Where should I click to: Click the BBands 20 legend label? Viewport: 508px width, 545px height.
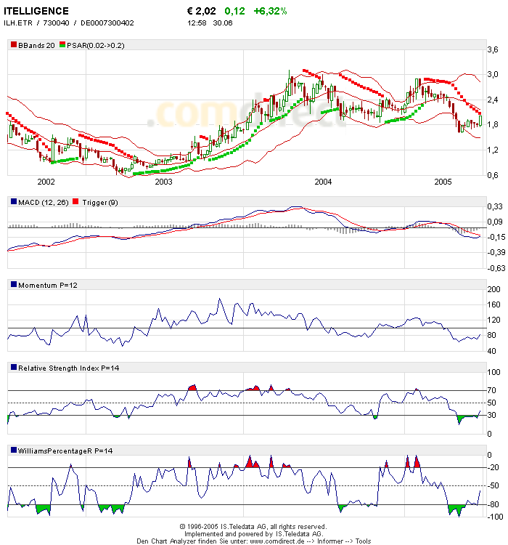36,46
